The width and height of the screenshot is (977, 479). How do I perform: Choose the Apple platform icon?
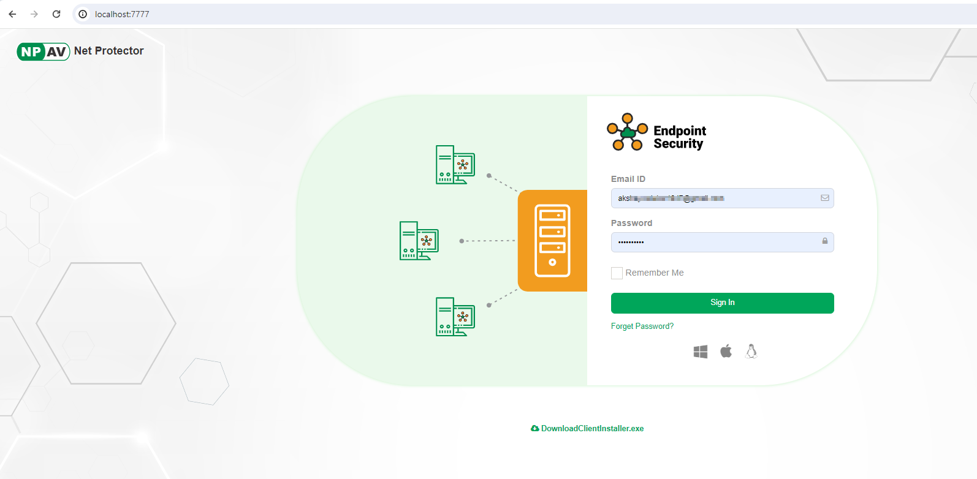[x=726, y=351]
